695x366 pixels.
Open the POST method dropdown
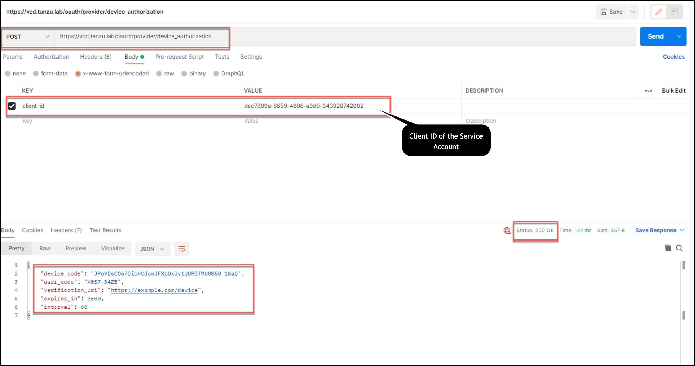click(x=28, y=37)
